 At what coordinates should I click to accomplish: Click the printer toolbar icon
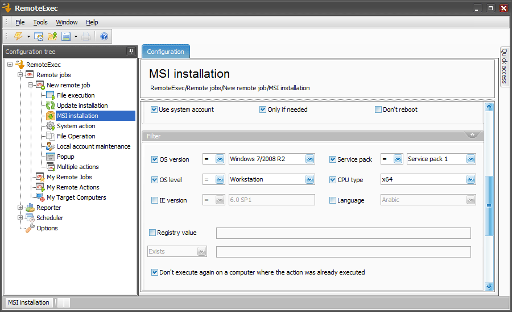click(x=86, y=36)
